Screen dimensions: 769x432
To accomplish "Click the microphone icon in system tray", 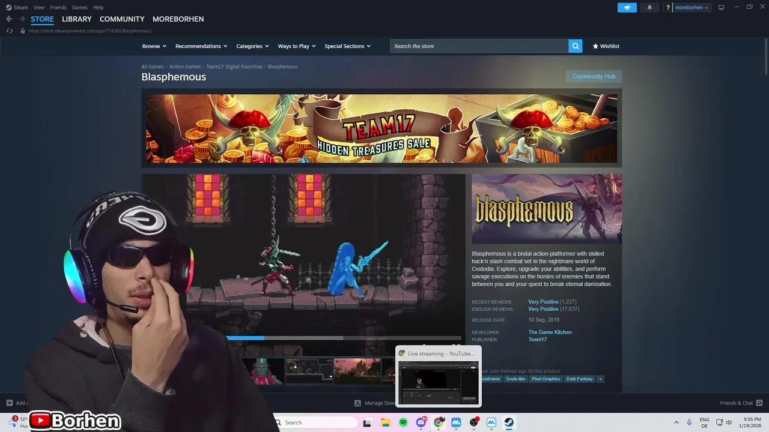I will pos(689,422).
